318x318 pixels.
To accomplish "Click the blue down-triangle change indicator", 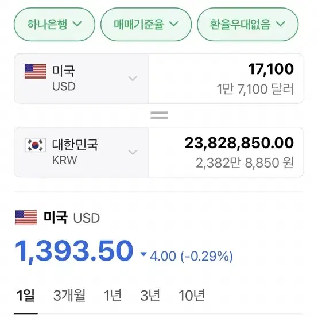I will click(144, 254).
